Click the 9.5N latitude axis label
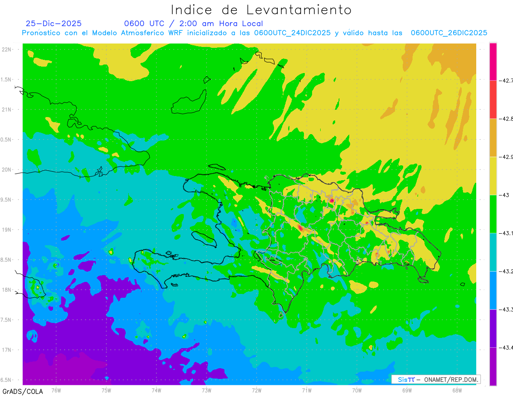Screen dimensions: 513x396 point(6,199)
